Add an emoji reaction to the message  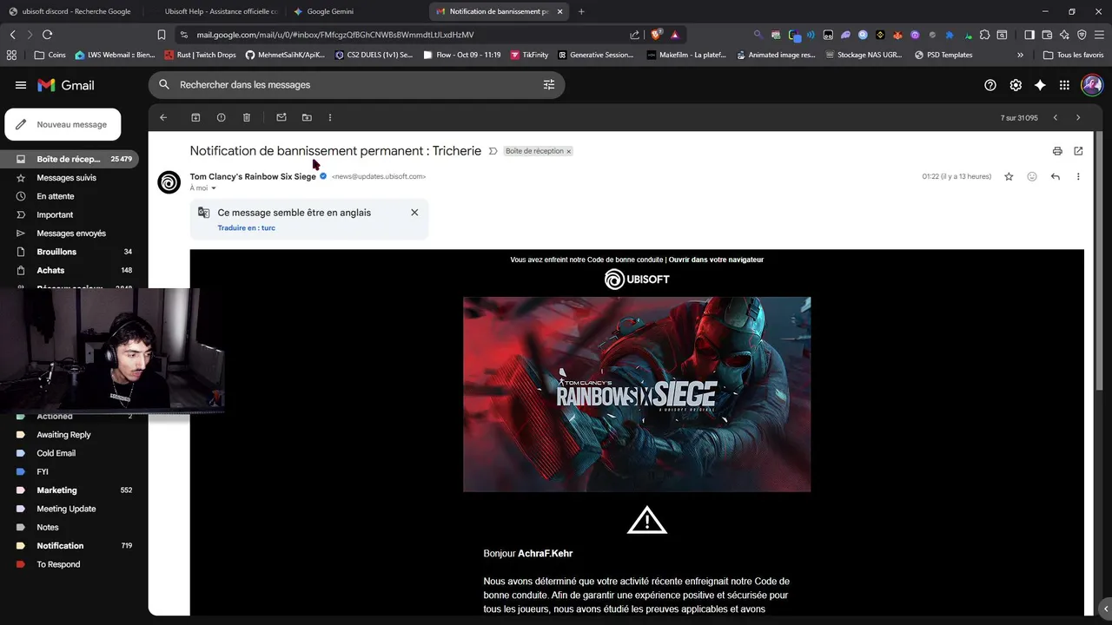tap(1032, 176)
